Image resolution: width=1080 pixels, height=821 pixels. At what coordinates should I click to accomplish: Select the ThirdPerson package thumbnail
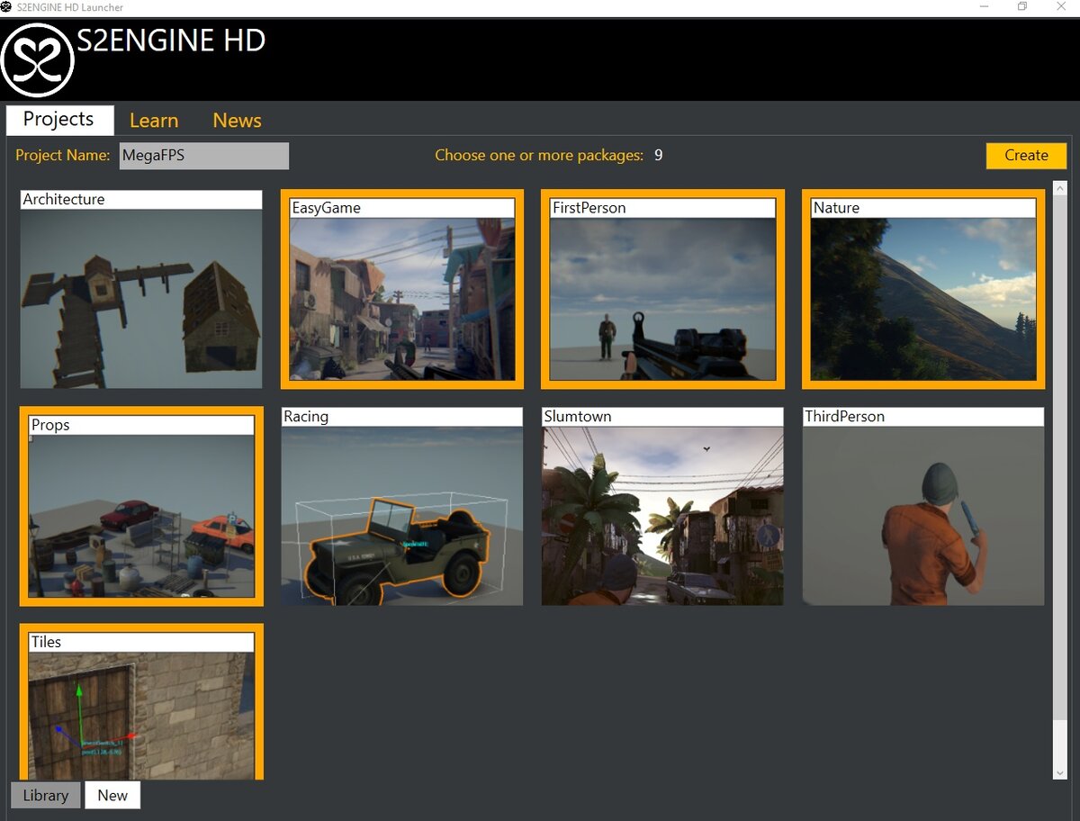923,506
